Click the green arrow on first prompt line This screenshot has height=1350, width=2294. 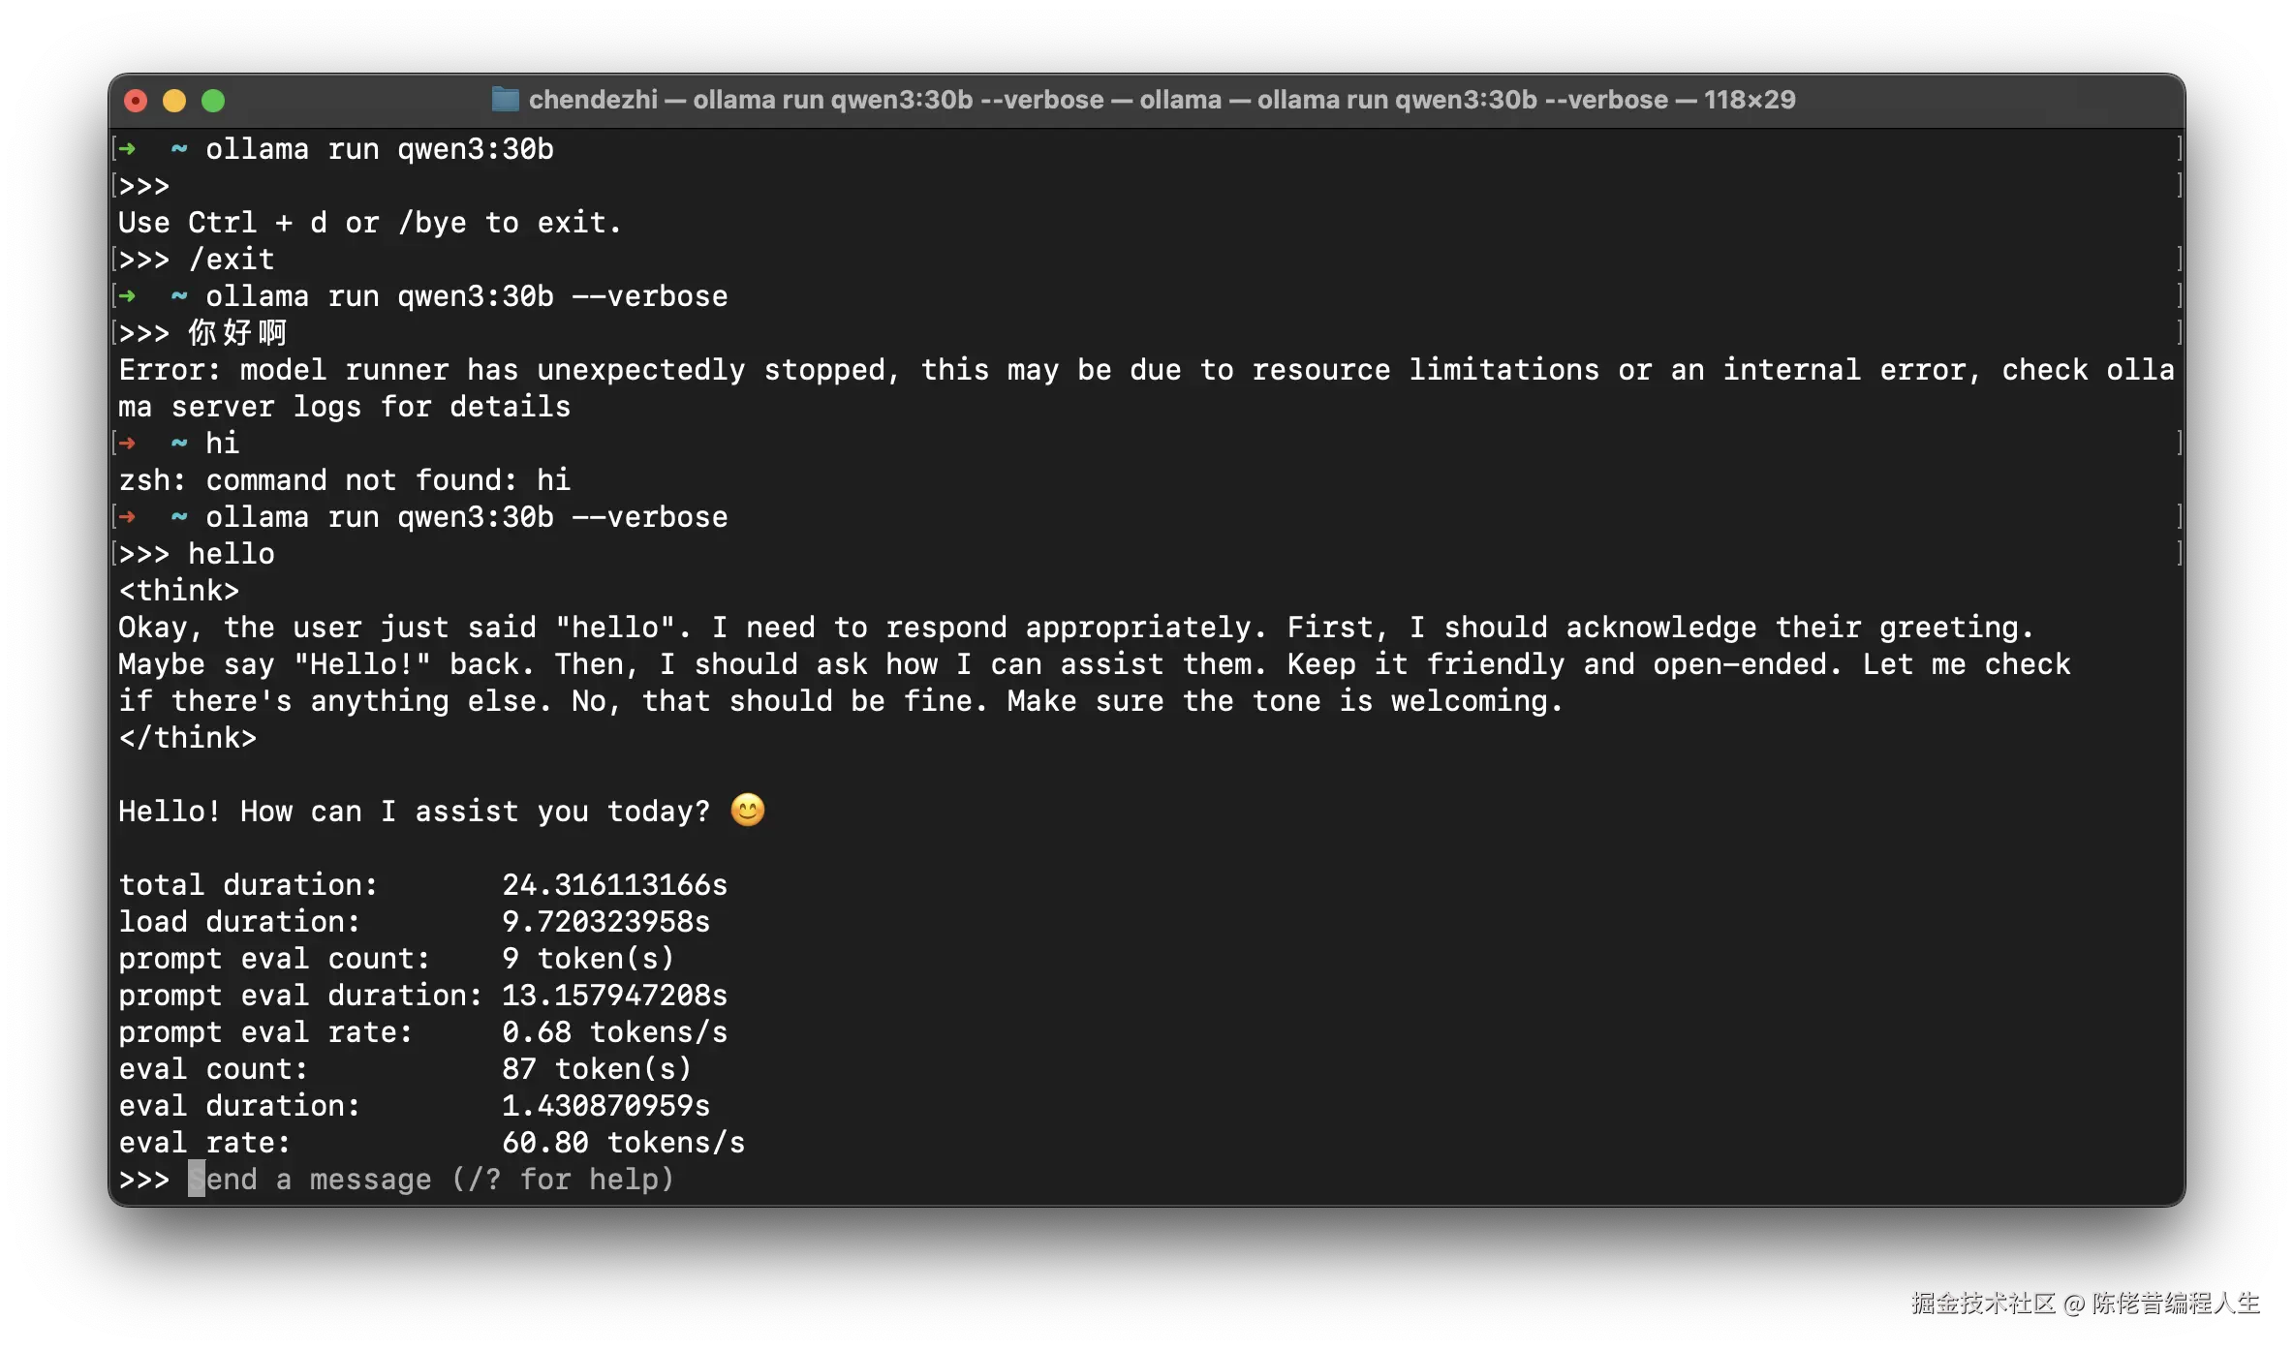[x=127, y=149]
